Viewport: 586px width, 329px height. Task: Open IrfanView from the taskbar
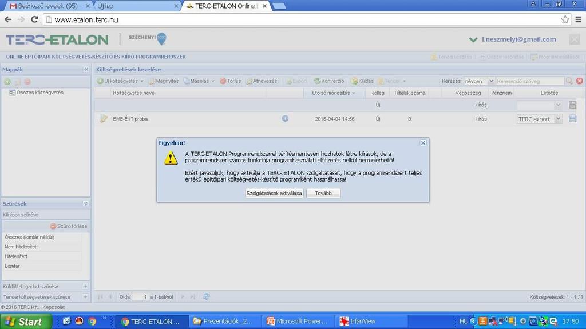372,321
